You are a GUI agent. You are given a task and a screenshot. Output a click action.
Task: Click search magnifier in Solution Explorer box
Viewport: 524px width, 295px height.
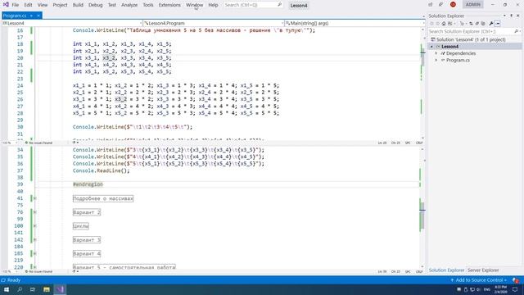click(517, 31)
